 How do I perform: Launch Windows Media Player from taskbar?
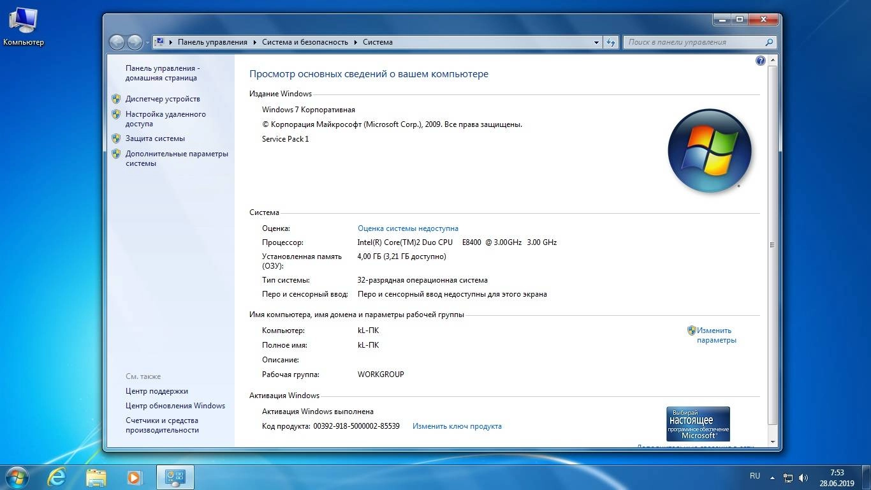[x=135, y=477]
